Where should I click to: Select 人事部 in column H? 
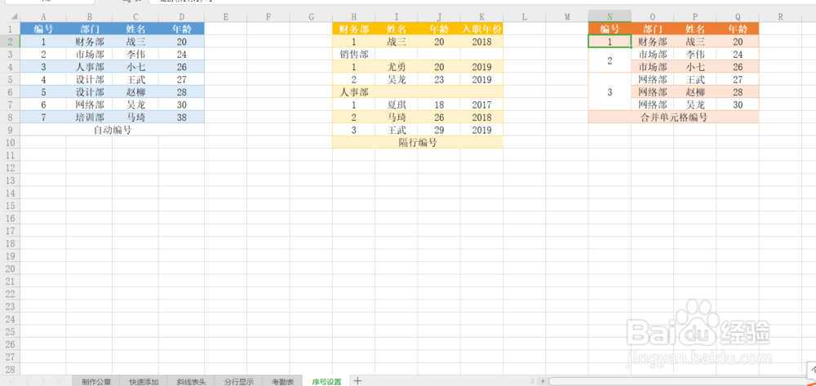point(353,92)
